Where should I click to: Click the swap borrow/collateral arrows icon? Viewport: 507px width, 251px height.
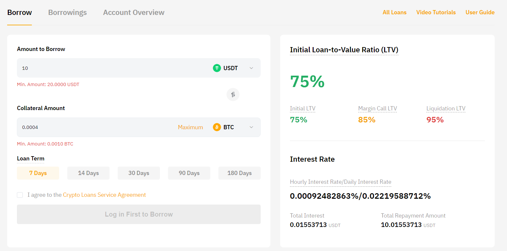point(233,94)
